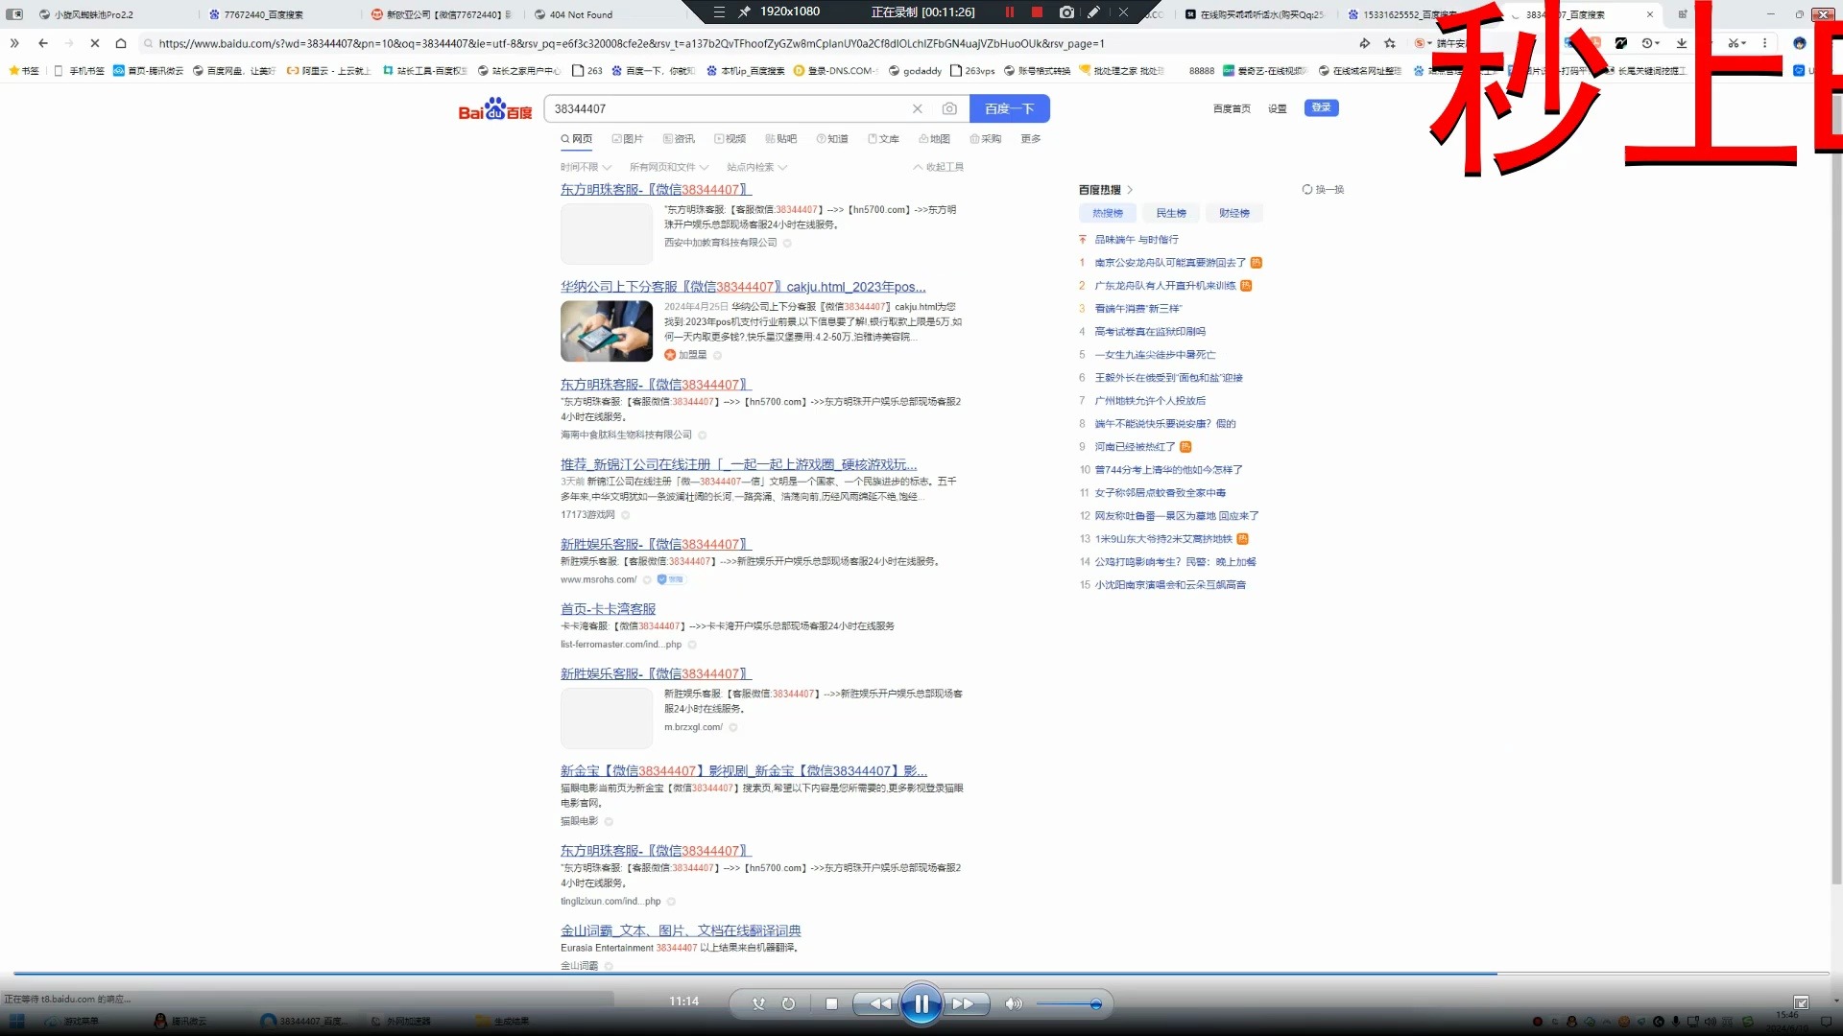
Task: Open the 地图 search tab
Action: pyautogui.click(x=934, y=139)
